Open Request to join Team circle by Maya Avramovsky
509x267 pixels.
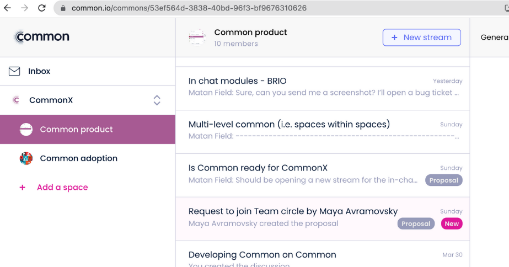(x=323, y=219)
